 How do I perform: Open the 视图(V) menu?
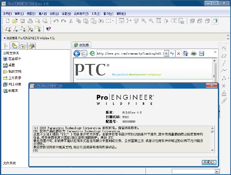click(x=31, y=13)
